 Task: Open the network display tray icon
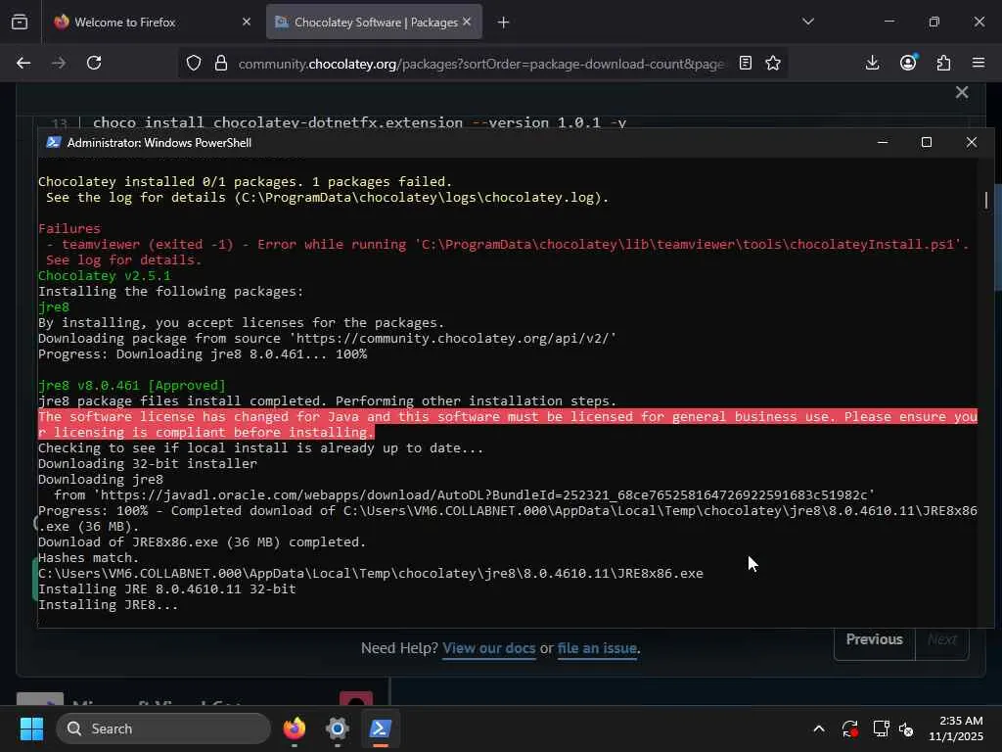[x=882, y=728]
